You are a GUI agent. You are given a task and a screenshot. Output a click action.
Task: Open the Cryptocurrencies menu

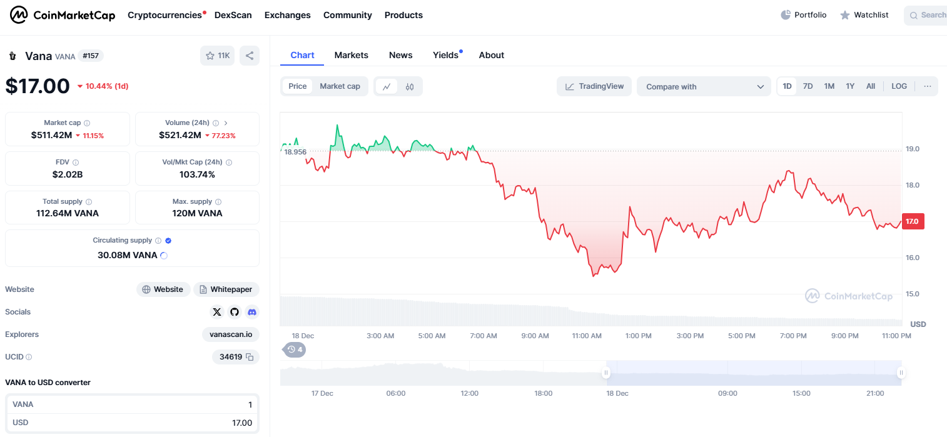[165, 15]
